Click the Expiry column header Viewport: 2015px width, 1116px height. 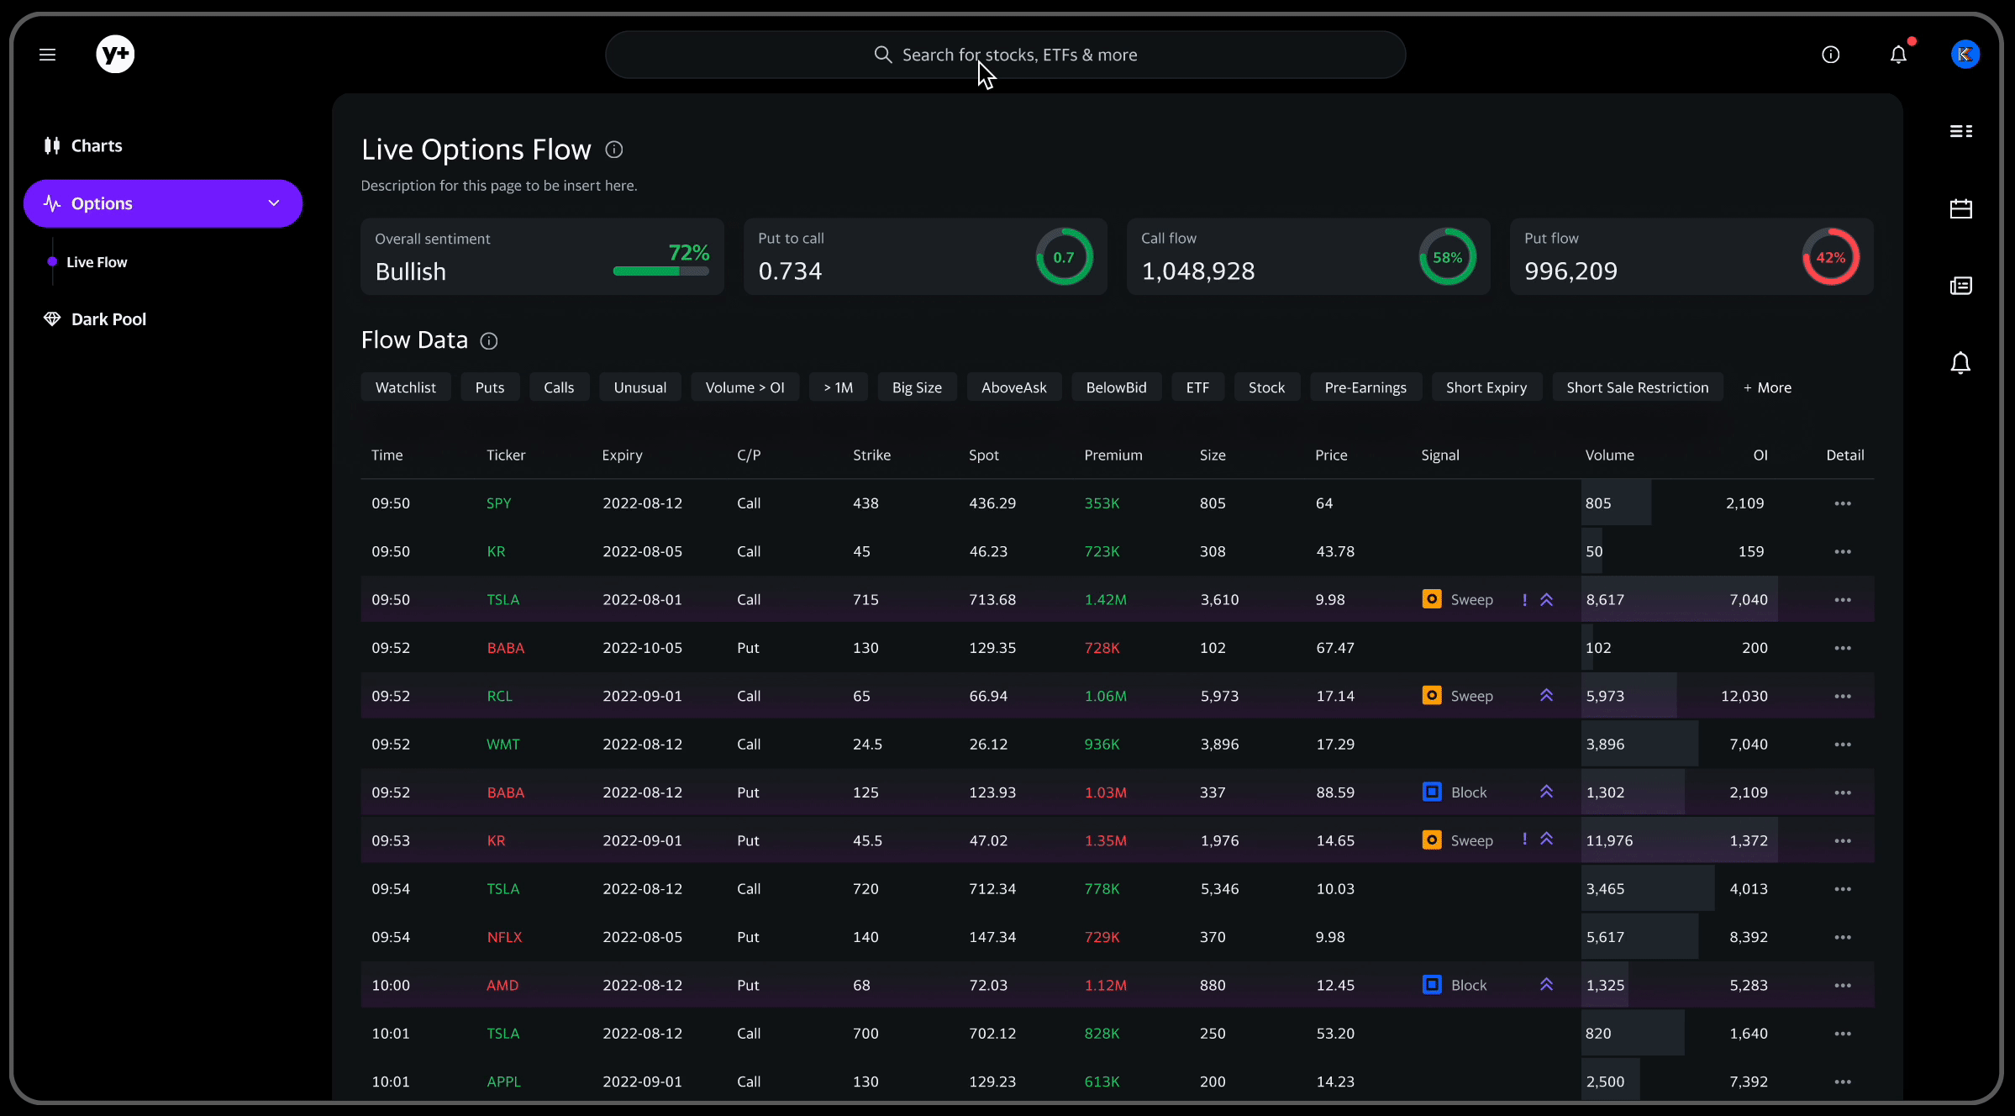(x=623, y=455)
